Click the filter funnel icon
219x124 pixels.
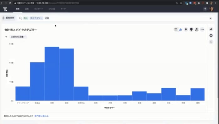[x=6, y=37]
